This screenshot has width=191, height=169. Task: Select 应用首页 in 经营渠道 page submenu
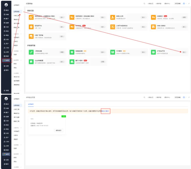pyautogui.click(x=16, y=5)
